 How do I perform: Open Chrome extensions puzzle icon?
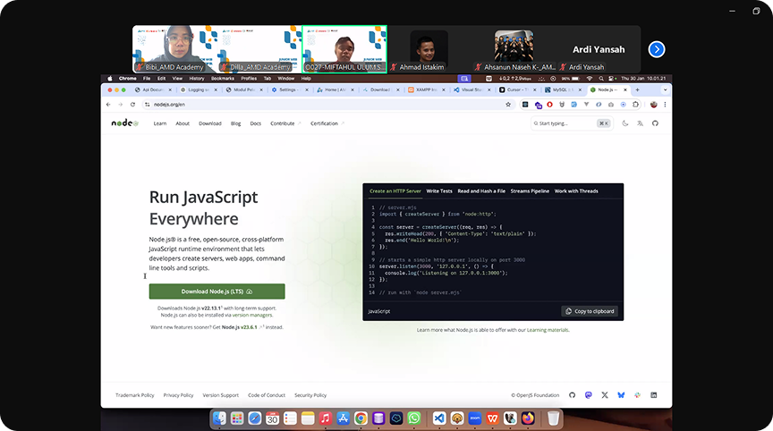(x=635, y=105)
